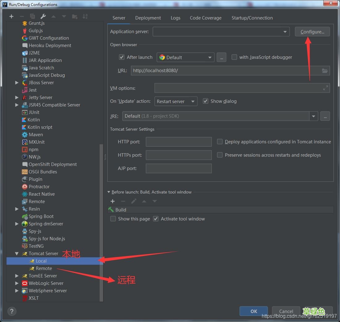The image size is (340, 322).
Task: Add a before launch task with plus icon
Action: (113, 201)
